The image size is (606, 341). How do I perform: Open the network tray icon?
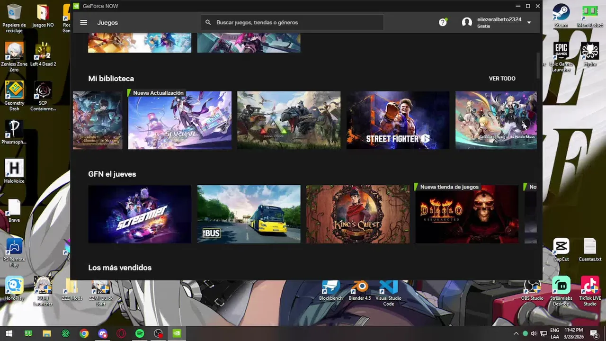tap(544, 333)
